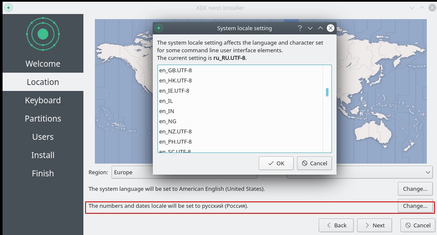The image size is (437, 235).
Task: Click the System locale setting dialog's title icon
Action: coord(159,28)
